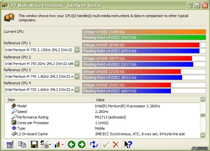Maximize the Sandra benchmark window
The height and width of the screenshot is (151, 210).
197,5
